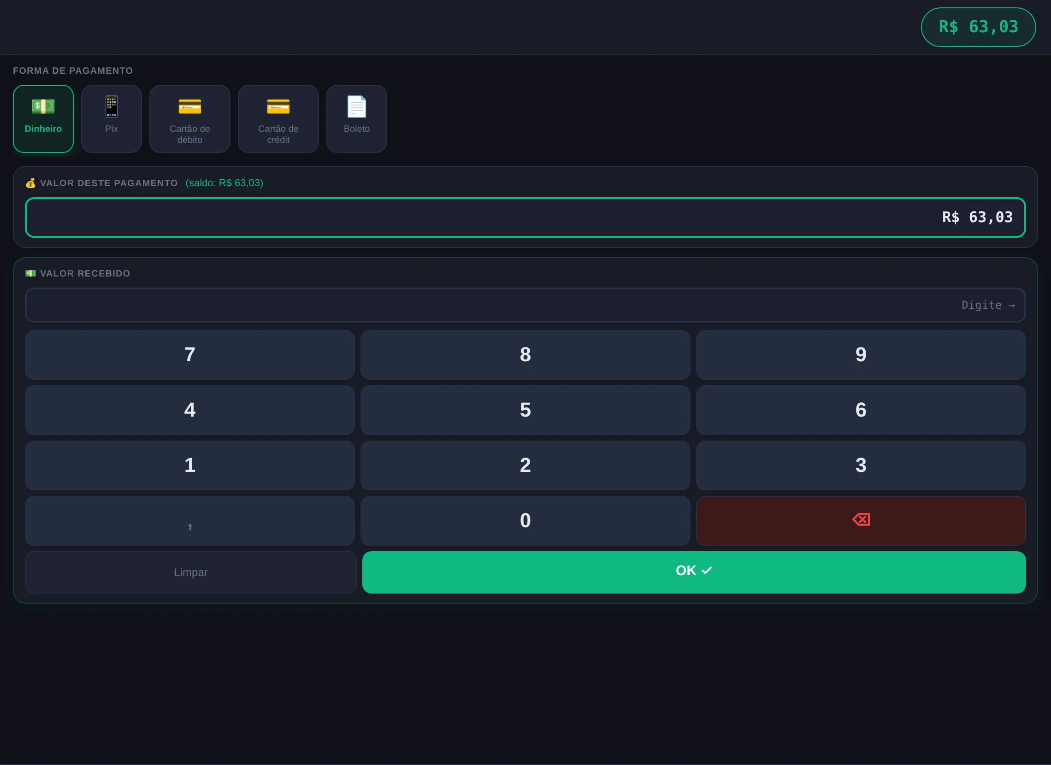This screenshot has width=1051, height=765.
Task: Tap keypad digit 7
Action: (x=189, y=354)
